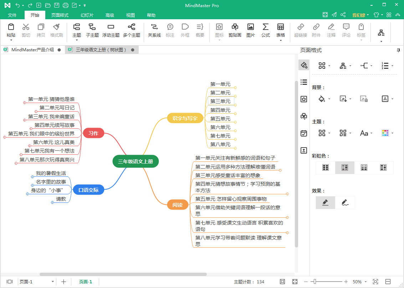
Task: Click the 超链接 hyperlink icon
Action: [301, 27]
